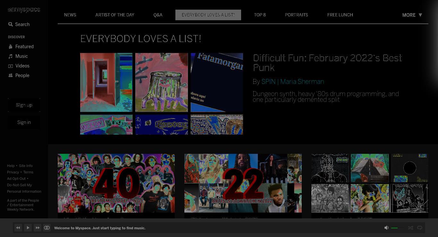Screen dimensions: 438x237
Task: Open the hallway album cover thumbnail
Action: coord(106,83)
